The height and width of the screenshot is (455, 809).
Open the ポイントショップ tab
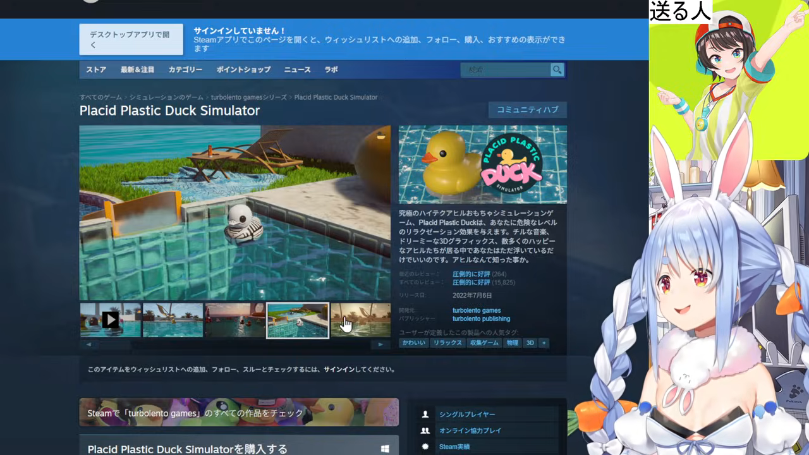click(x=243, y=70)
